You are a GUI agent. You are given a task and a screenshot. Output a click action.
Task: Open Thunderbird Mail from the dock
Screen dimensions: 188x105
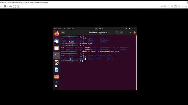click(x=57, y=41)
